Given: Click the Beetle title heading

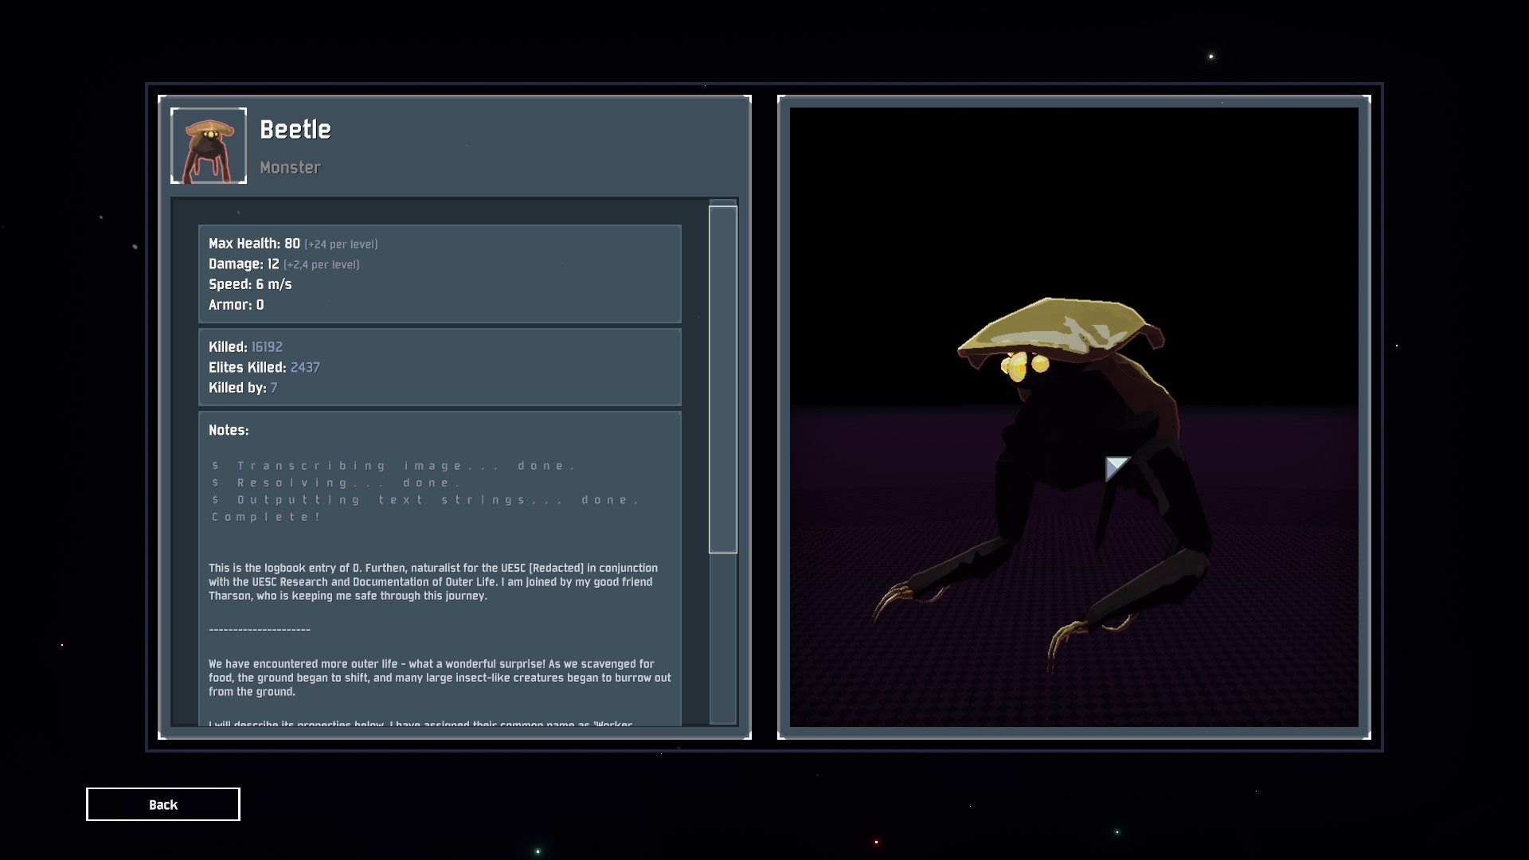Looking at the screenshot, I should (295, 130).
